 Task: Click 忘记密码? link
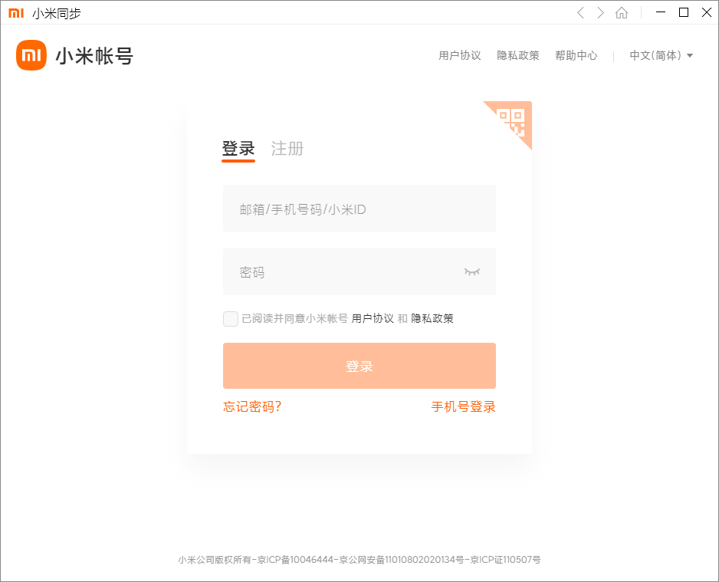(252, 406)
